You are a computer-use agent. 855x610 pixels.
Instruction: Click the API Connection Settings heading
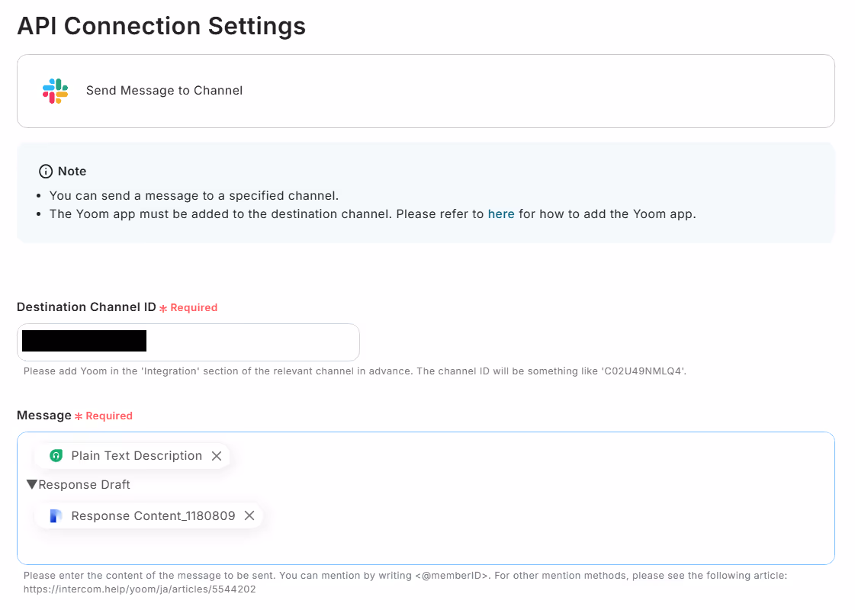coord(162,26)
